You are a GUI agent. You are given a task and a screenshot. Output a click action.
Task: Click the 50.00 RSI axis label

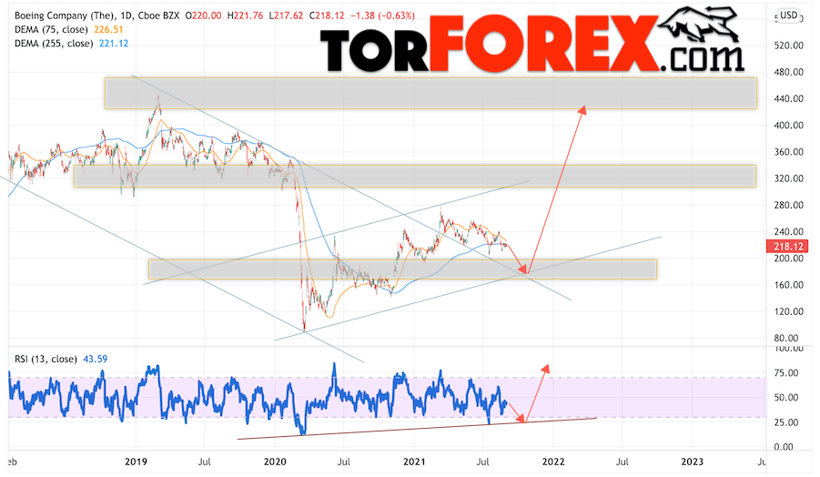pyautogui.click(x=786, y=398)
